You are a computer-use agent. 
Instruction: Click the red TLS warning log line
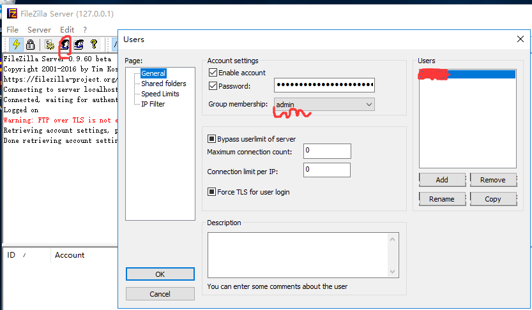coord(61,121)
